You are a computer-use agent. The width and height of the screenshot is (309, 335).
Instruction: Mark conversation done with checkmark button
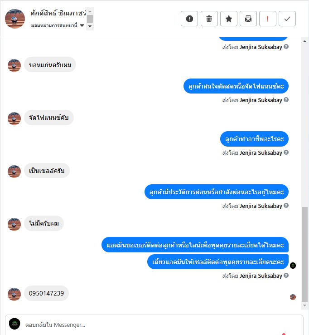[x=287, y=19]
